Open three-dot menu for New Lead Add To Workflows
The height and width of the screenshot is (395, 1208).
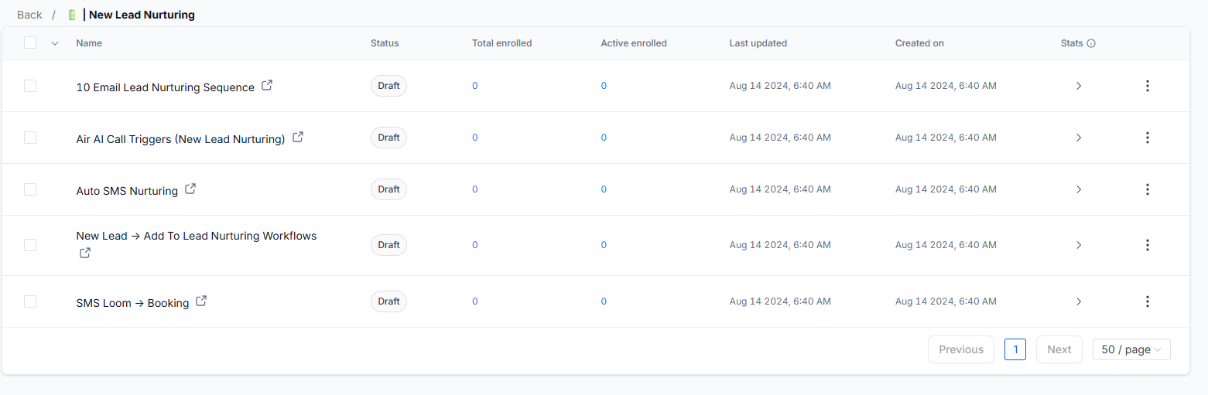click(x=1148, y=245)
